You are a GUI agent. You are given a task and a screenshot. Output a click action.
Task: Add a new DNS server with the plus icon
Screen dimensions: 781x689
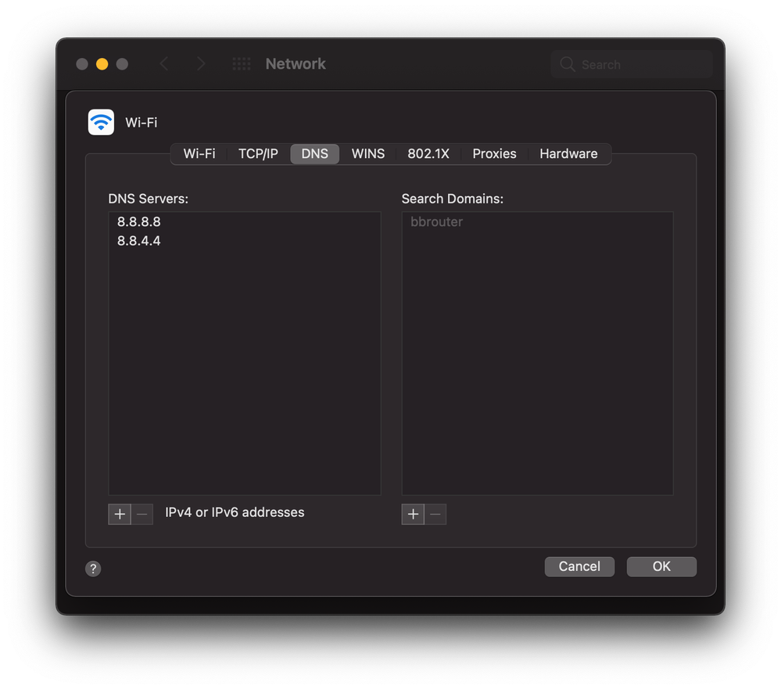tap(119, 514)
